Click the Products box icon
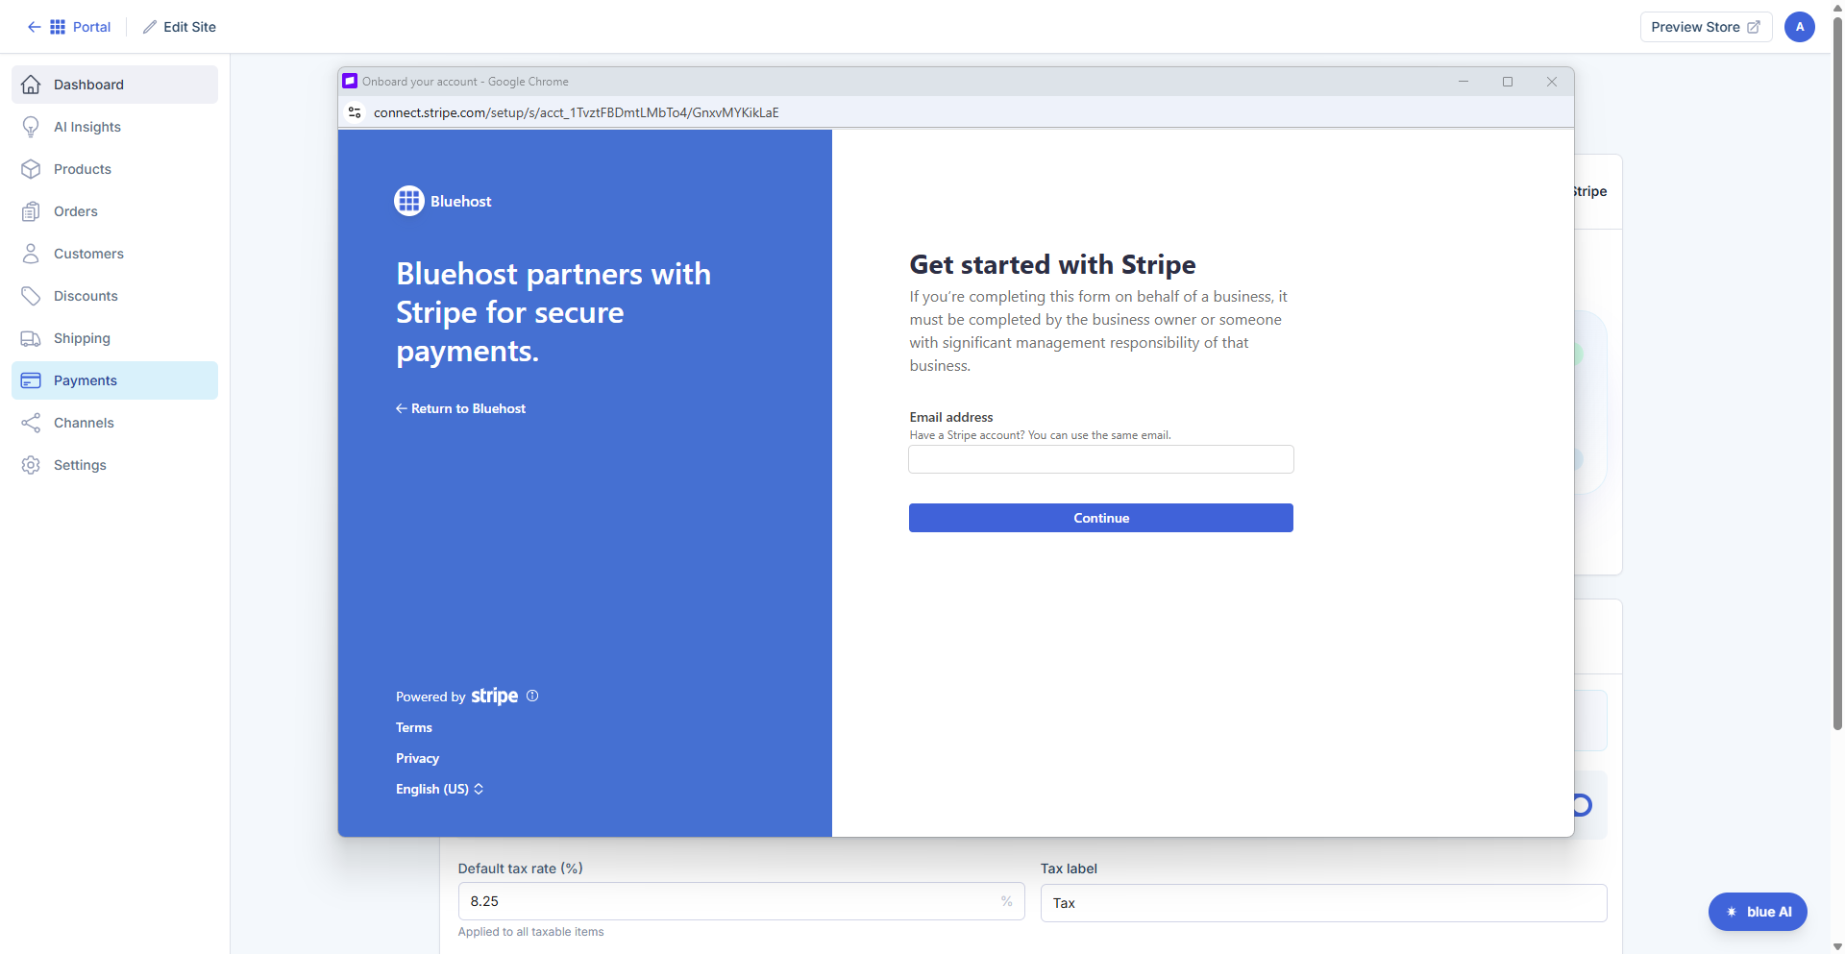 (x=31, y=169)
